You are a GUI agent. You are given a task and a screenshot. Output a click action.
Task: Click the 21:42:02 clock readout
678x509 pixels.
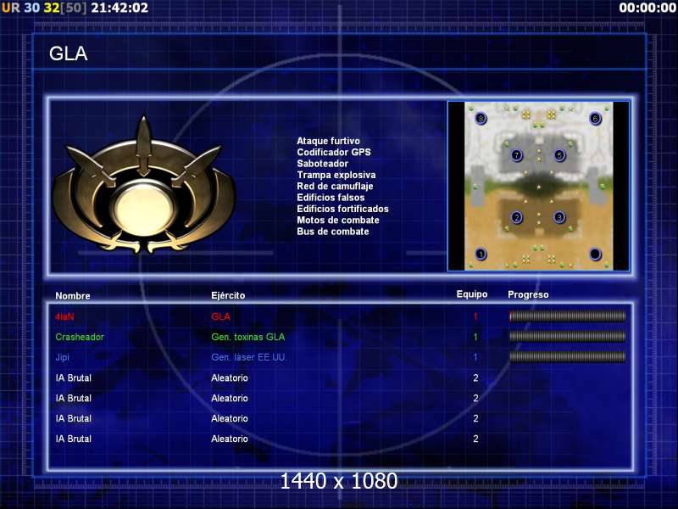119,8
